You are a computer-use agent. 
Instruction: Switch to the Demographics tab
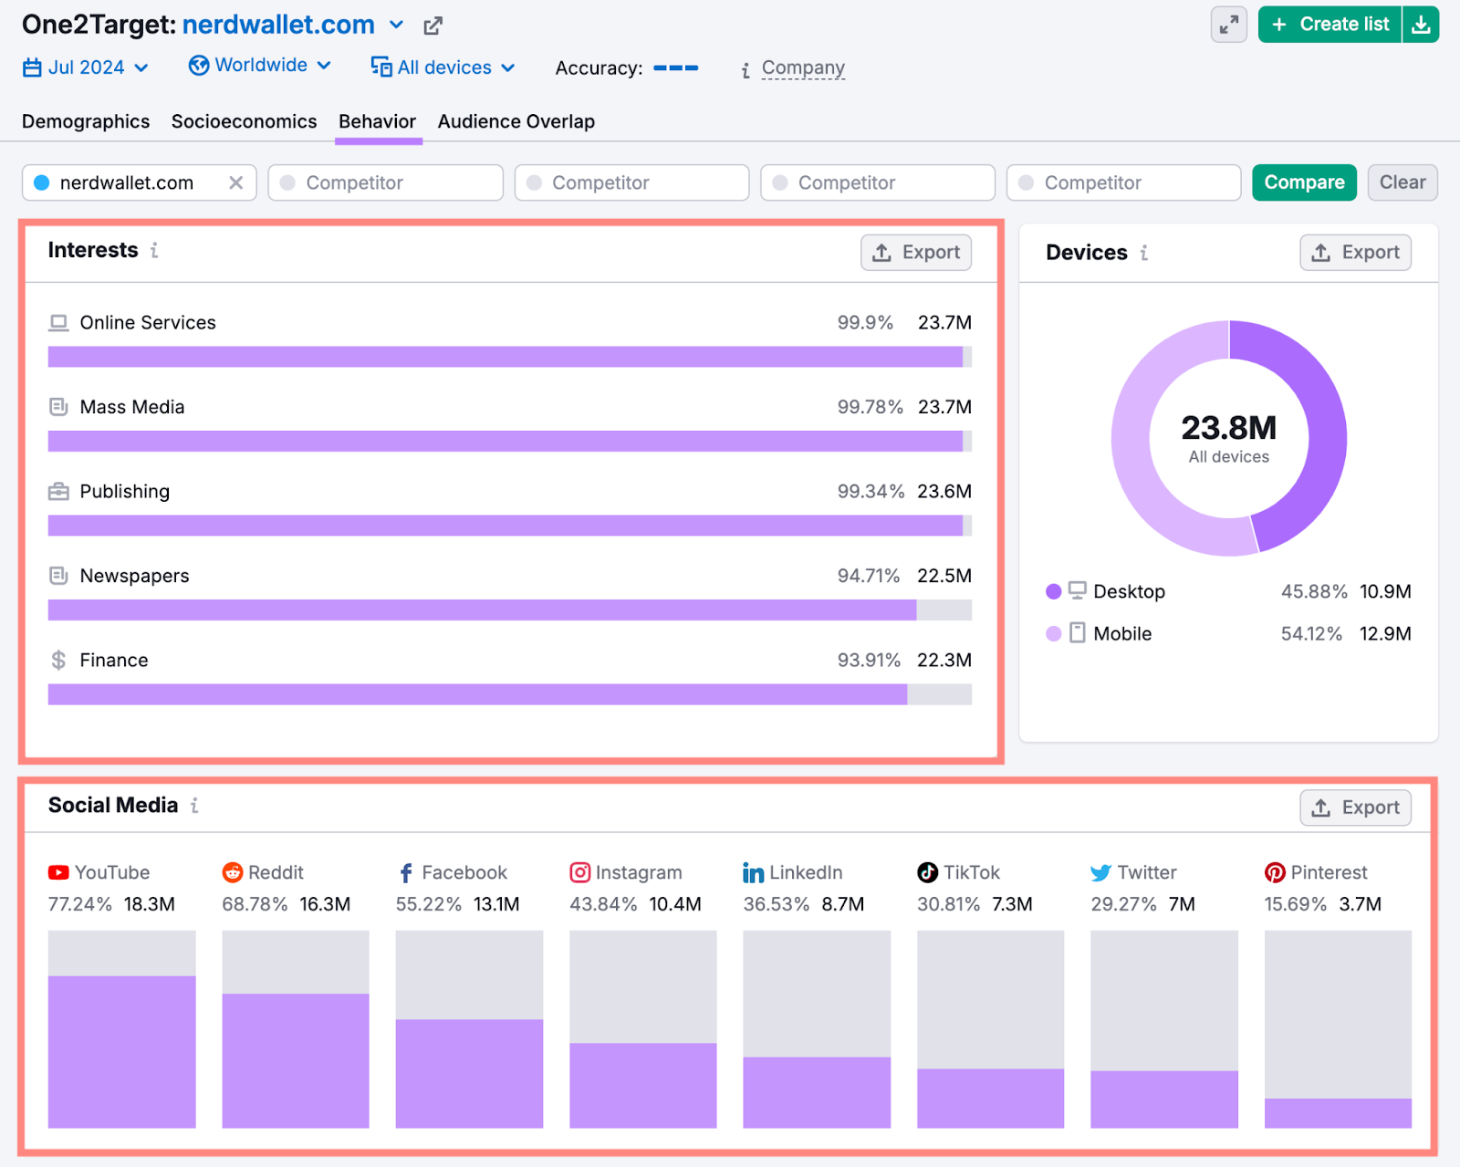[85, 121]
